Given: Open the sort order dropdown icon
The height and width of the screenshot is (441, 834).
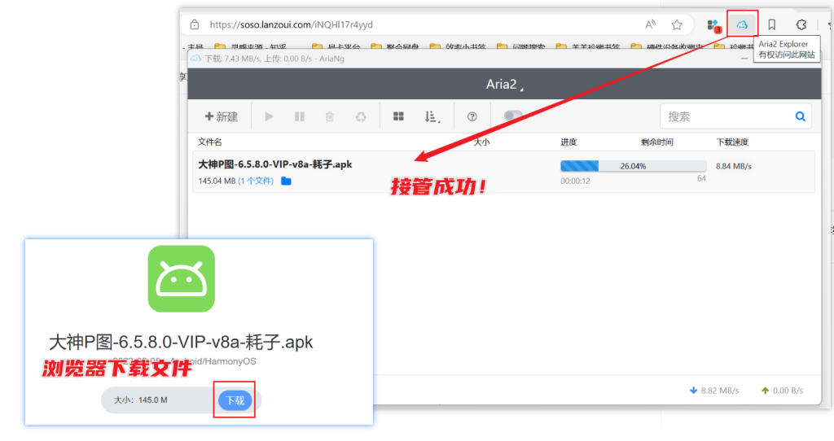Looking at the screenshot, I should click(432, 116).
